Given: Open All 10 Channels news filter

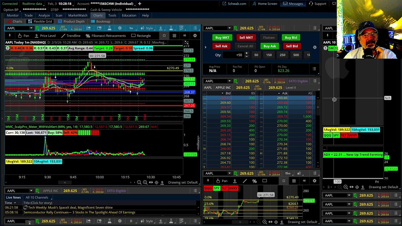Looking at the screenshot, I should click(37, 197).
